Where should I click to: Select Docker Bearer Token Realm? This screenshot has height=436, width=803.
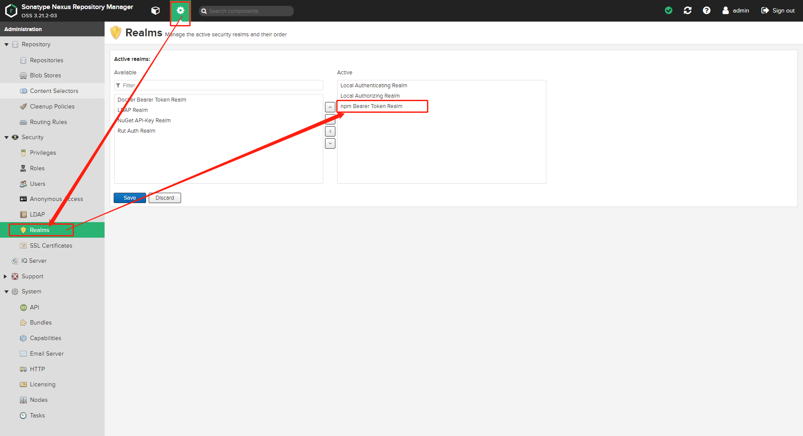pyautogui.click(x=219, y=100)
